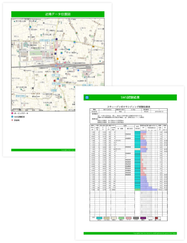Click the copyright footer text on SWS page
Viewport: 187px width, 243px height.
point(154,233)
